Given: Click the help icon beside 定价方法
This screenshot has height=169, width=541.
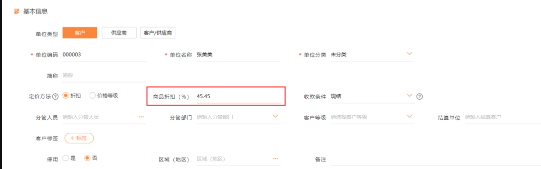Looking at the screenshot, I should [x=55, y=97].
